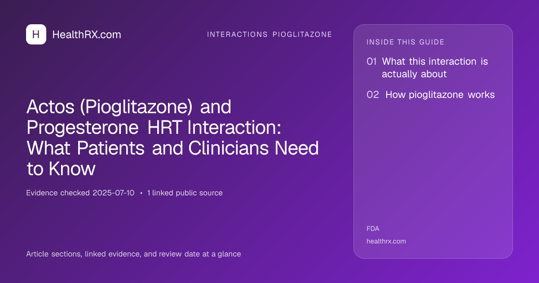Click the 'INSIDE THIS GUIDE' heading
The width and height of the screenshot is (539, 283).
tap(406, 42)
